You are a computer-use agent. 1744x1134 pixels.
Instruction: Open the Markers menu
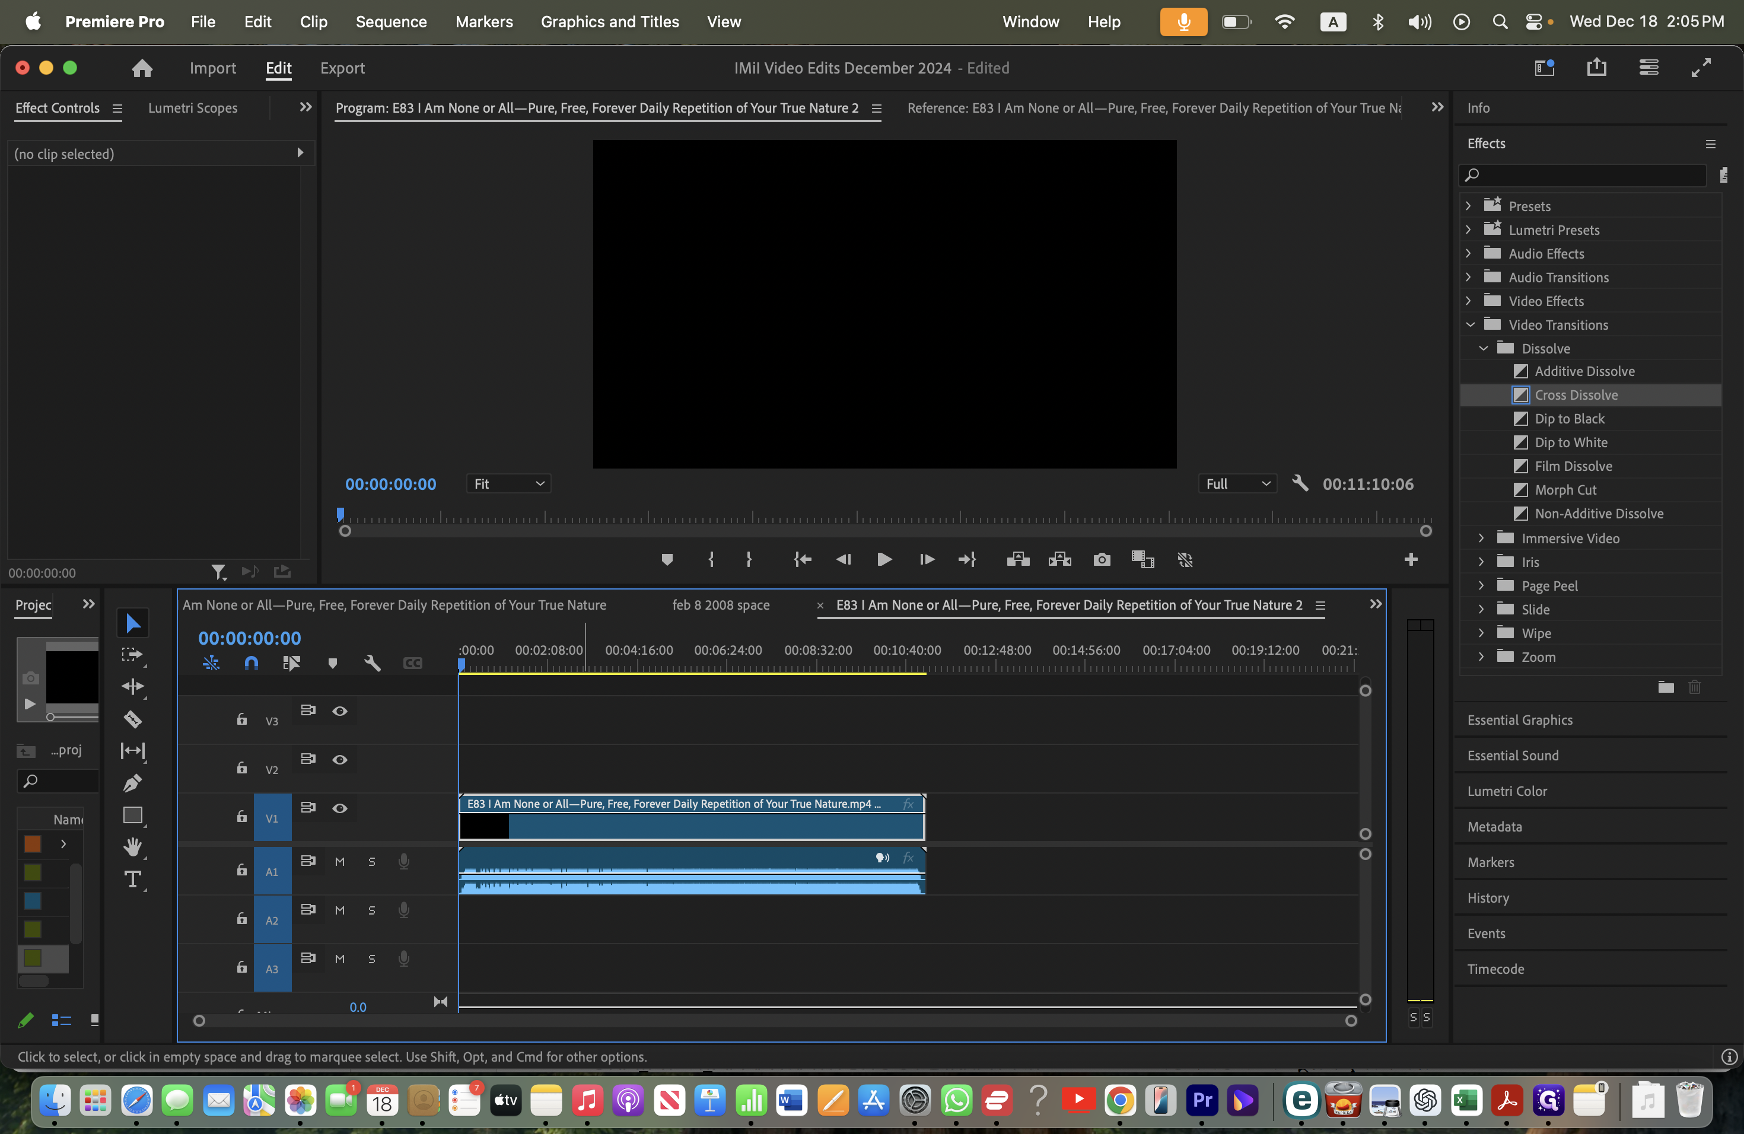click(483, 22)
